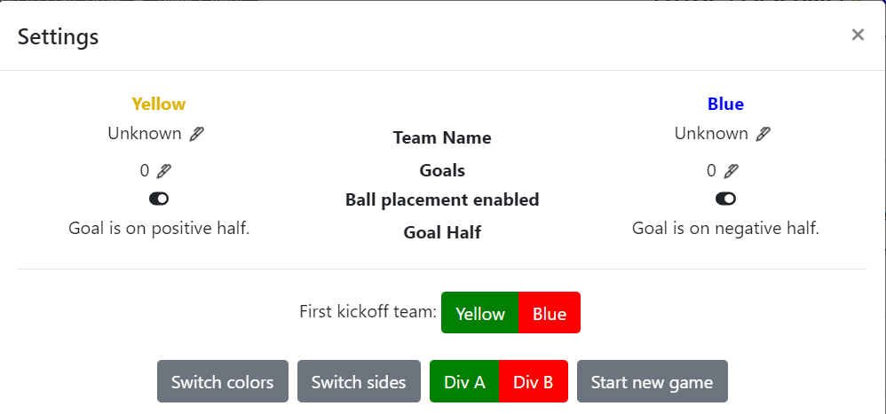Viewport: 886px width, 414px height.
Task: Click the Blue team goals value
Action: pyautogui.click(x=711, y=171)
